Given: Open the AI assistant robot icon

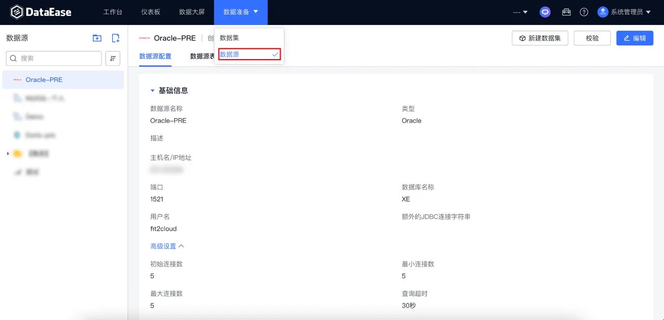Looking at the screenshot, I should click(545, 12).
